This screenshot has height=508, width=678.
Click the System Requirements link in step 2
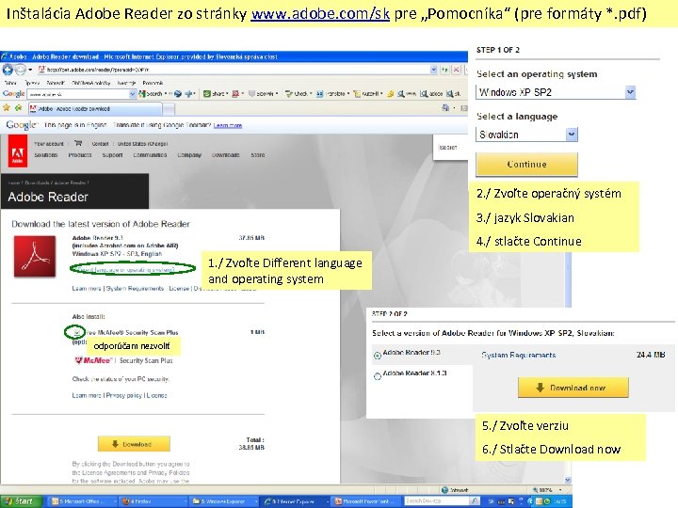coord(519,355)
